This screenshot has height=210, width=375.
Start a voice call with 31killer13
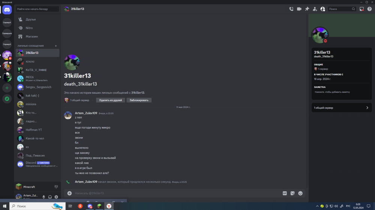coord(291,9)
